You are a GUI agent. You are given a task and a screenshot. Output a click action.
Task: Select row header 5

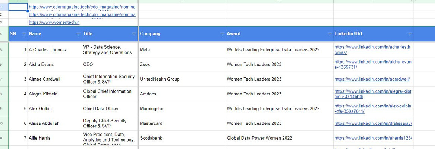[x=4, y=50]
